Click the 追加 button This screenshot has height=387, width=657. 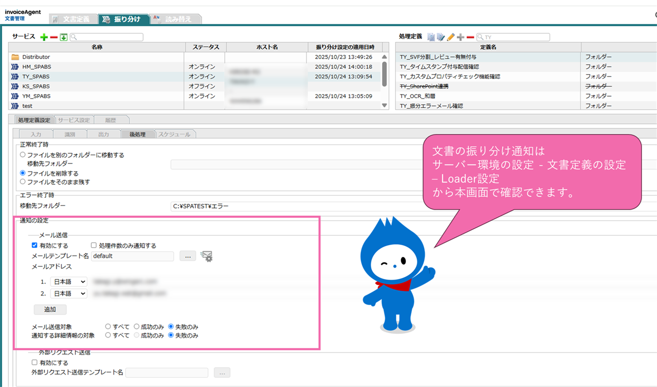coord(50,310)
